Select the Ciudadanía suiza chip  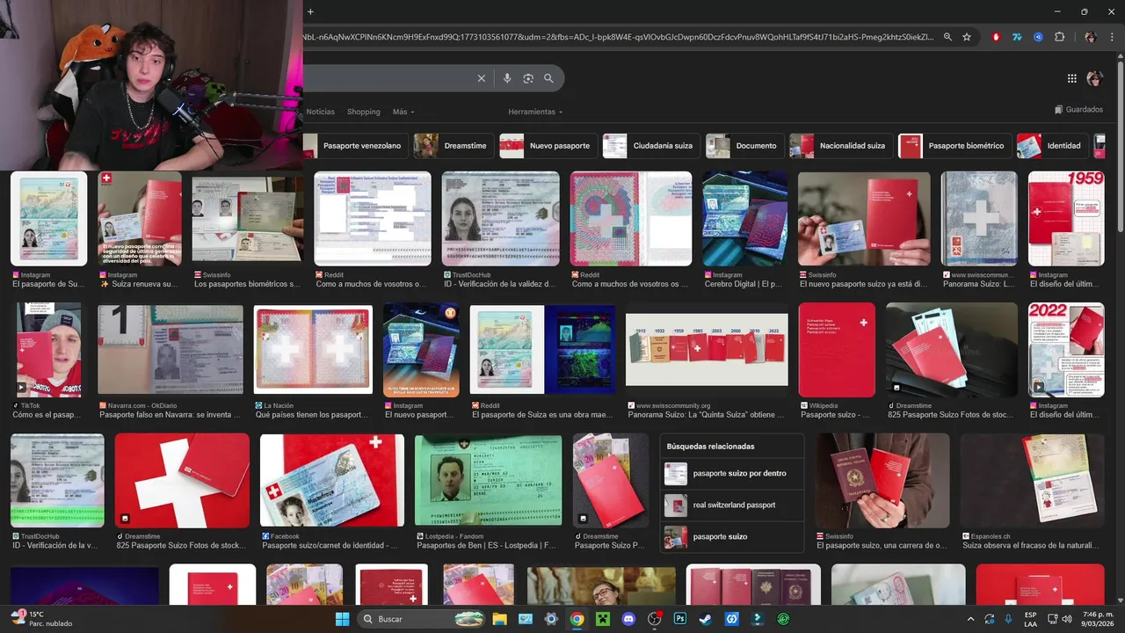pos(651,146)
